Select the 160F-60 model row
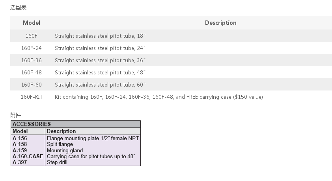 (x=171, y=85)
